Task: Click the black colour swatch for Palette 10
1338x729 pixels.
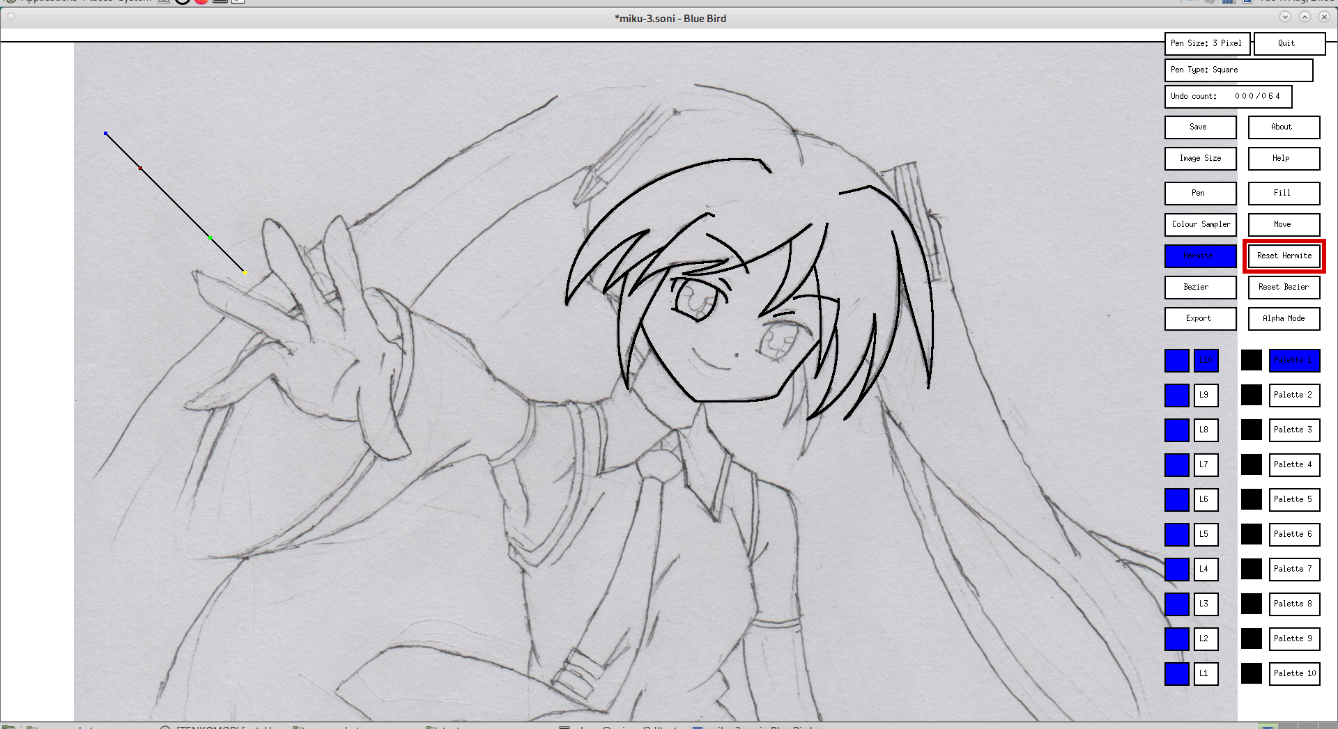Action: pos(1252,673)
